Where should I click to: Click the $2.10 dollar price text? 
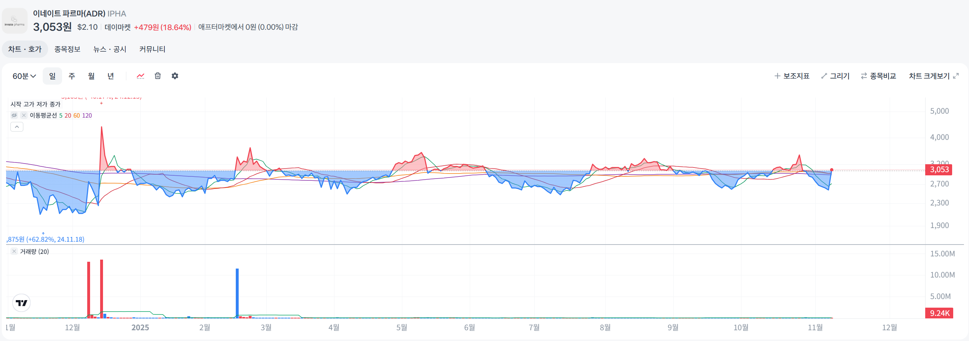(x=87, y=27)
